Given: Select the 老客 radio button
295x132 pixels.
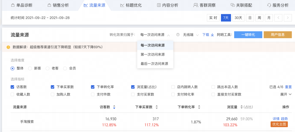Looking at the screenshot, I should pyautogui.click(x=48, y=69).
